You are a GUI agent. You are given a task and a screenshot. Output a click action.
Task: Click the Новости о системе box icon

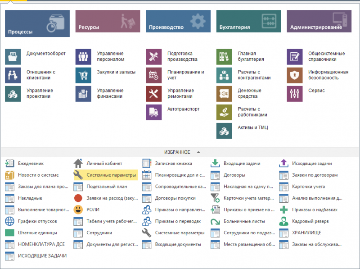(x=9, y=175)
